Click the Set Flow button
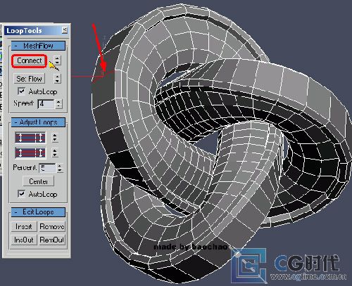 point(30,79)
